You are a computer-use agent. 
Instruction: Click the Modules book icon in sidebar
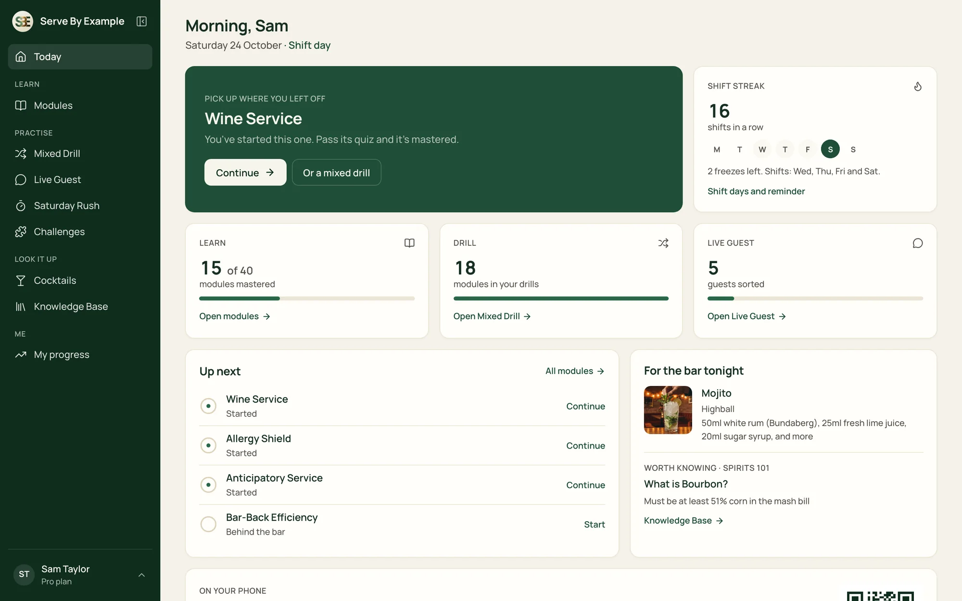point(21,105)
